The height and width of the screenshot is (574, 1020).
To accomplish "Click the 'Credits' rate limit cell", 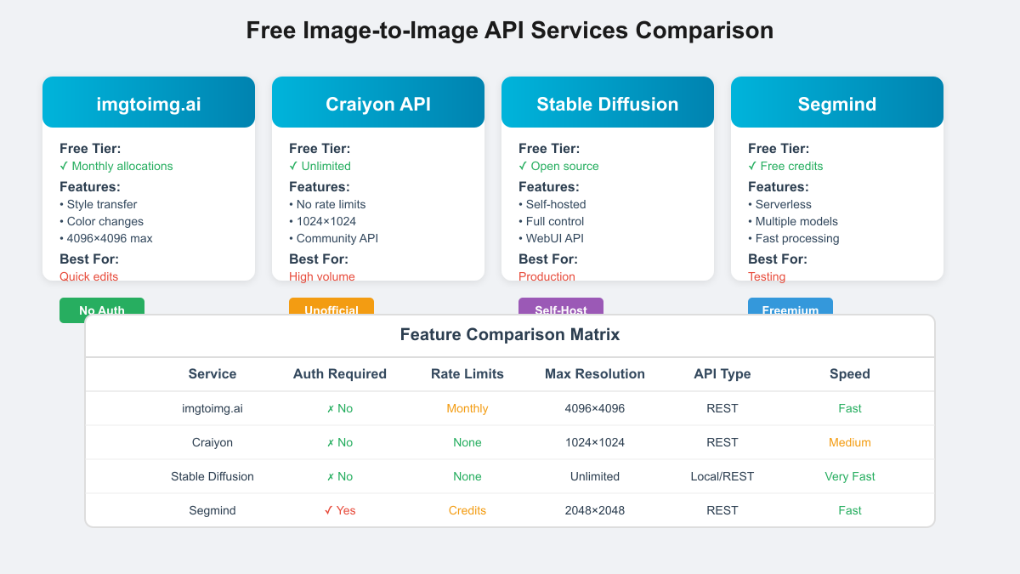I will [467, 510].
